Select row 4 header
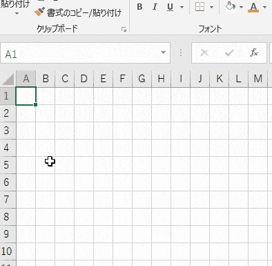The width and height of the screenshot is (272, 266). tap(8, 148)
